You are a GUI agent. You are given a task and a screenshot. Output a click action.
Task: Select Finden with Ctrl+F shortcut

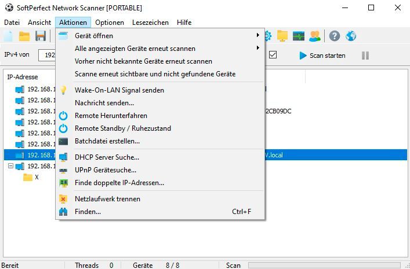[x=160, y=212]
